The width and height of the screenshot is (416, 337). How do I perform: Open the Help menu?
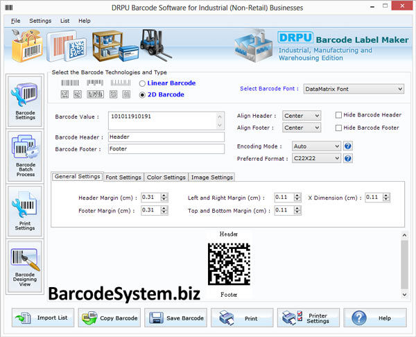85,21
